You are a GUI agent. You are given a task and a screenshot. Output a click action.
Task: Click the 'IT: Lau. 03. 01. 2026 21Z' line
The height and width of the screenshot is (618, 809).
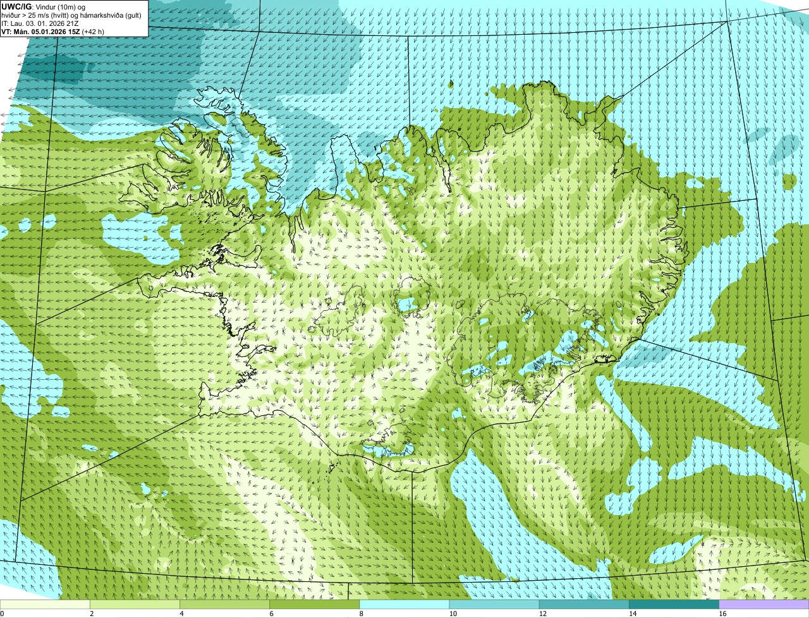click(x=40, y=23)
